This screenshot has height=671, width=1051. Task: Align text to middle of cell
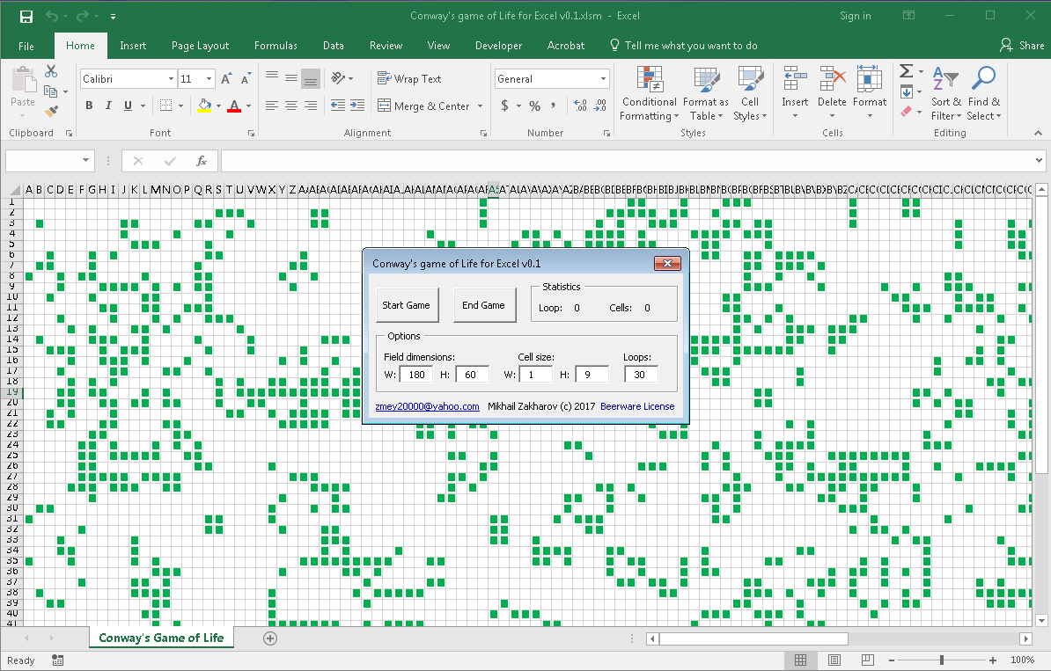290,78
